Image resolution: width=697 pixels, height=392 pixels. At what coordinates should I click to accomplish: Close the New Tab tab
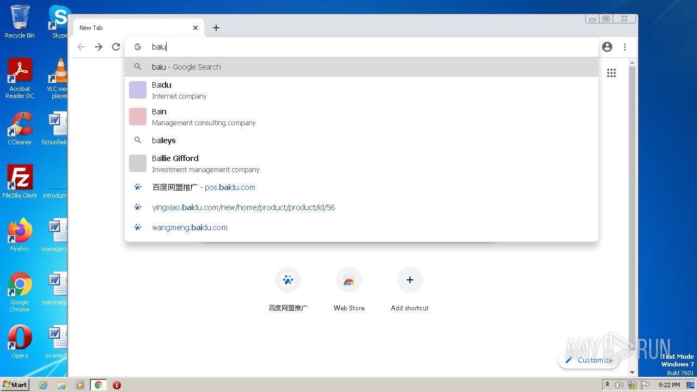[x=195, y=28]
